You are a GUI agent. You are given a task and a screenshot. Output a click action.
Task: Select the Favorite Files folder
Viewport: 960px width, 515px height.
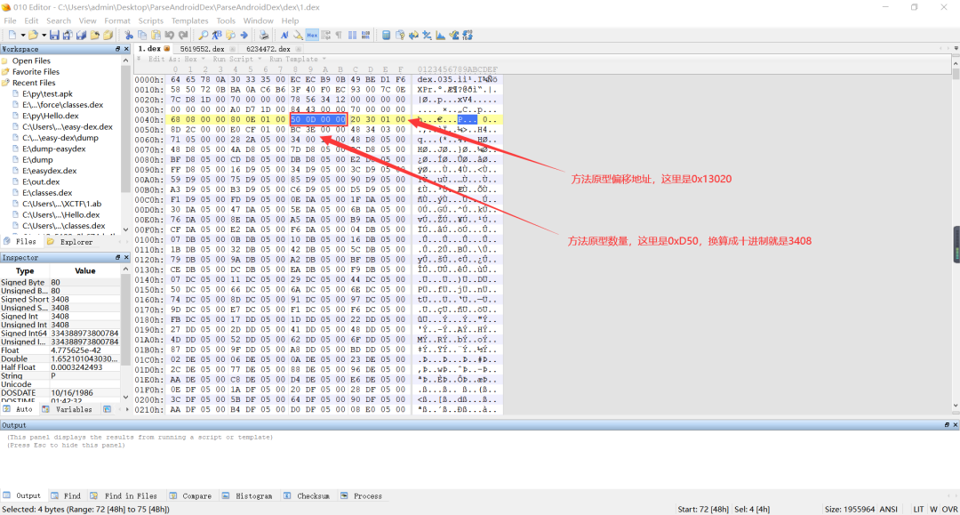point(36,72)
